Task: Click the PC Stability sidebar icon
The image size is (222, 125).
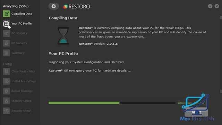Action: click(6, 33)
